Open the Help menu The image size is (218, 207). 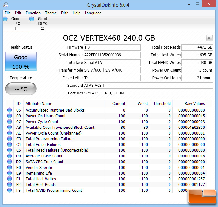(x=76, y=13)
